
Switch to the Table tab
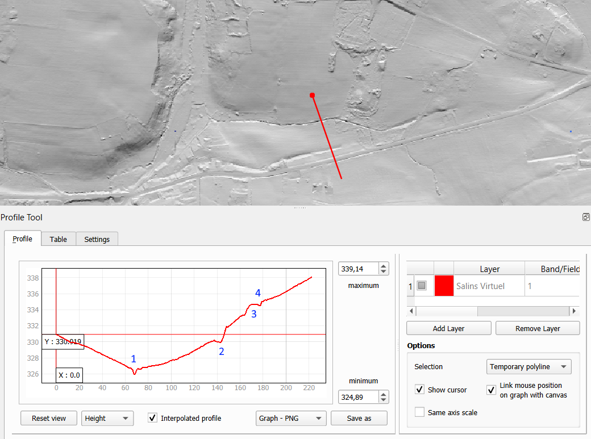click(58, 239)
